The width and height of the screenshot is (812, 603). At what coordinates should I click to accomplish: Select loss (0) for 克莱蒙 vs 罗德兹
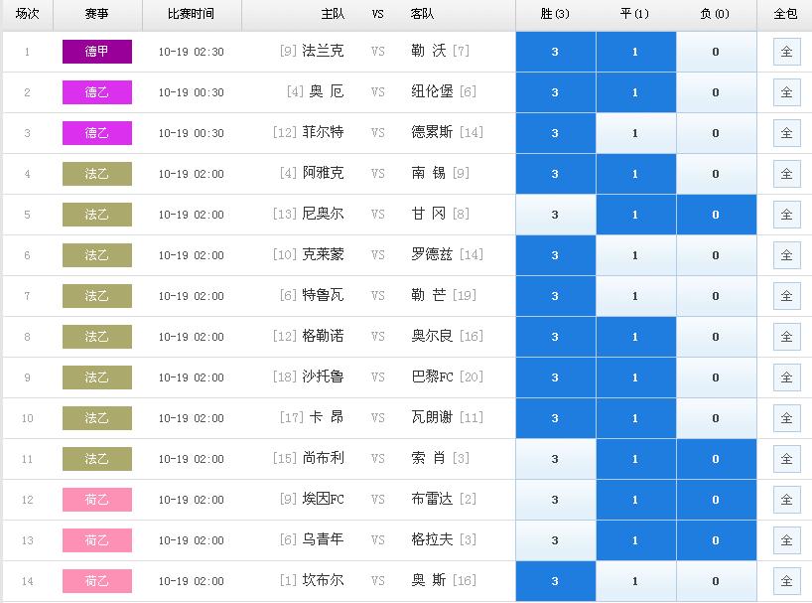click(x=716, y=255)
